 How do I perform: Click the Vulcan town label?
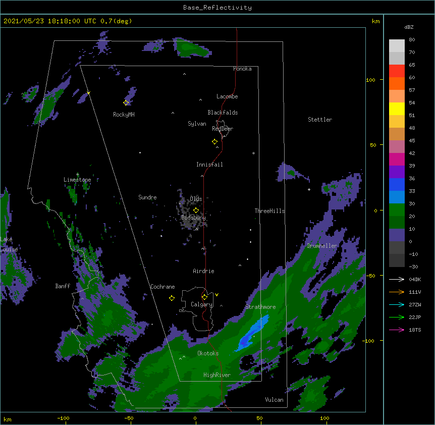pyautogui.click(x=274, y=400)
